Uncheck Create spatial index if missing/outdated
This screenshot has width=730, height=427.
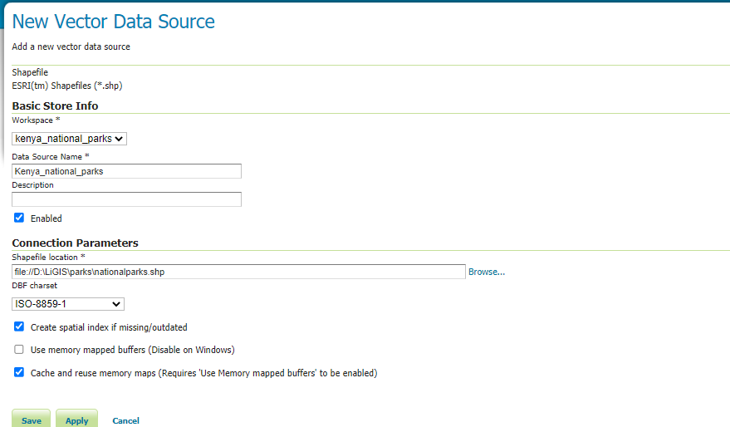tap(18, 326)
